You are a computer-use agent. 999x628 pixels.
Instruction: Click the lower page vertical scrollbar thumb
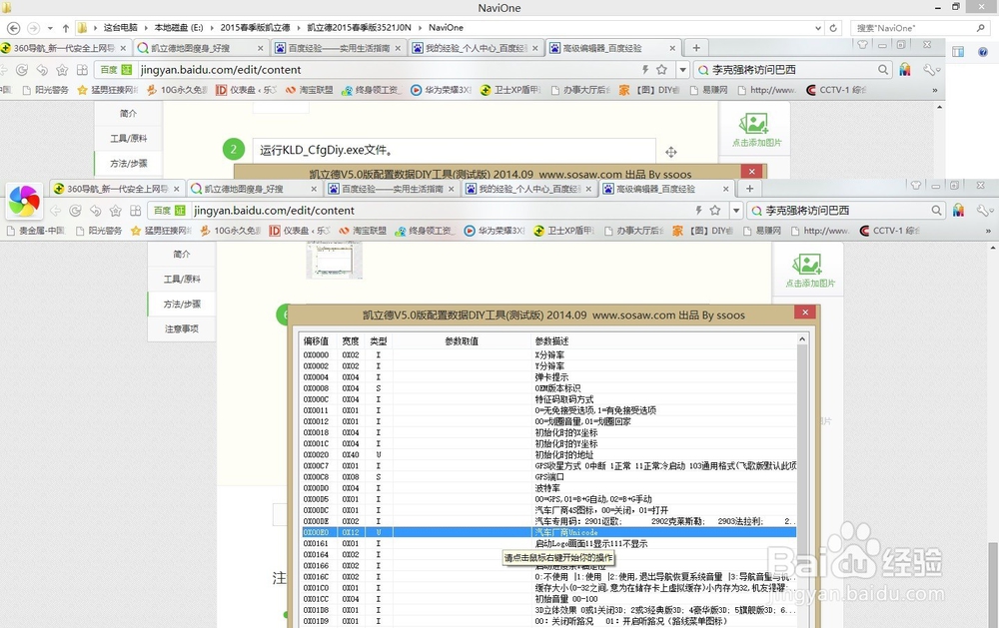pyautogui.click(x=993, y=585)
